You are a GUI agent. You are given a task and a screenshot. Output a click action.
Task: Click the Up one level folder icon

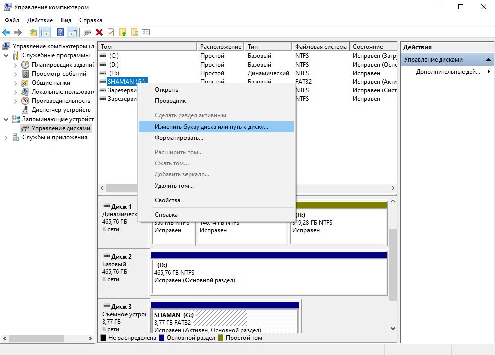click(33, 32)
